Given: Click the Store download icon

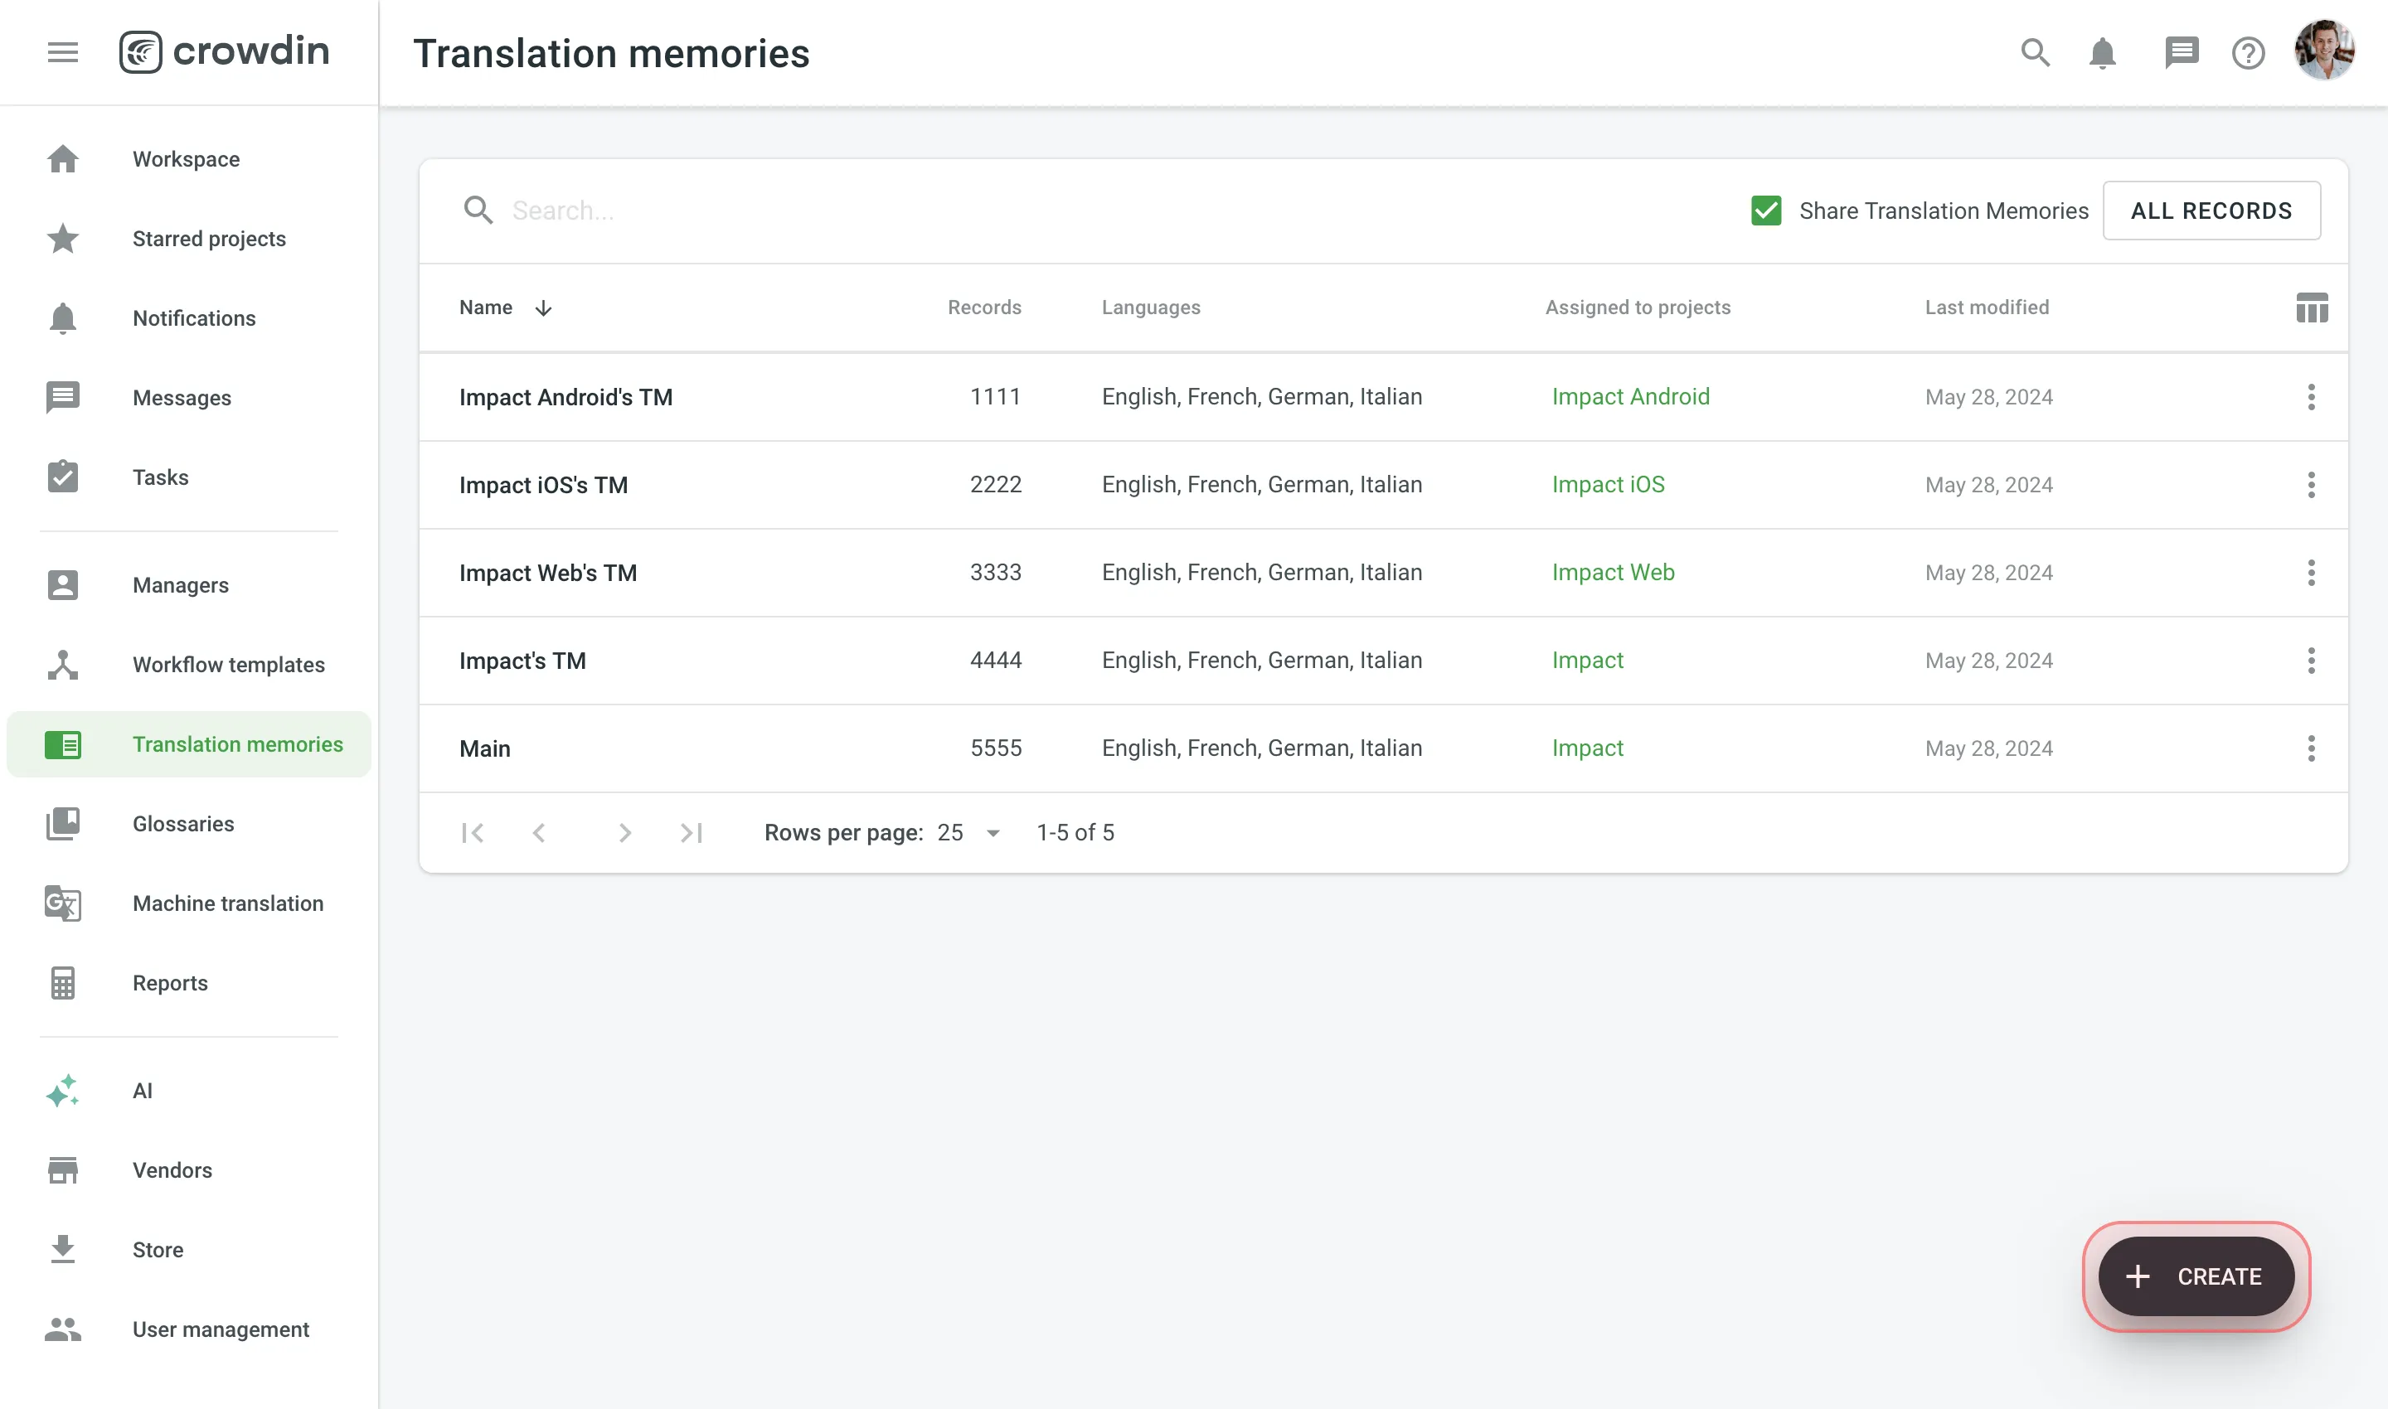Looking at the screenshot, I should pyautogui.click(x=63, y=1250).
